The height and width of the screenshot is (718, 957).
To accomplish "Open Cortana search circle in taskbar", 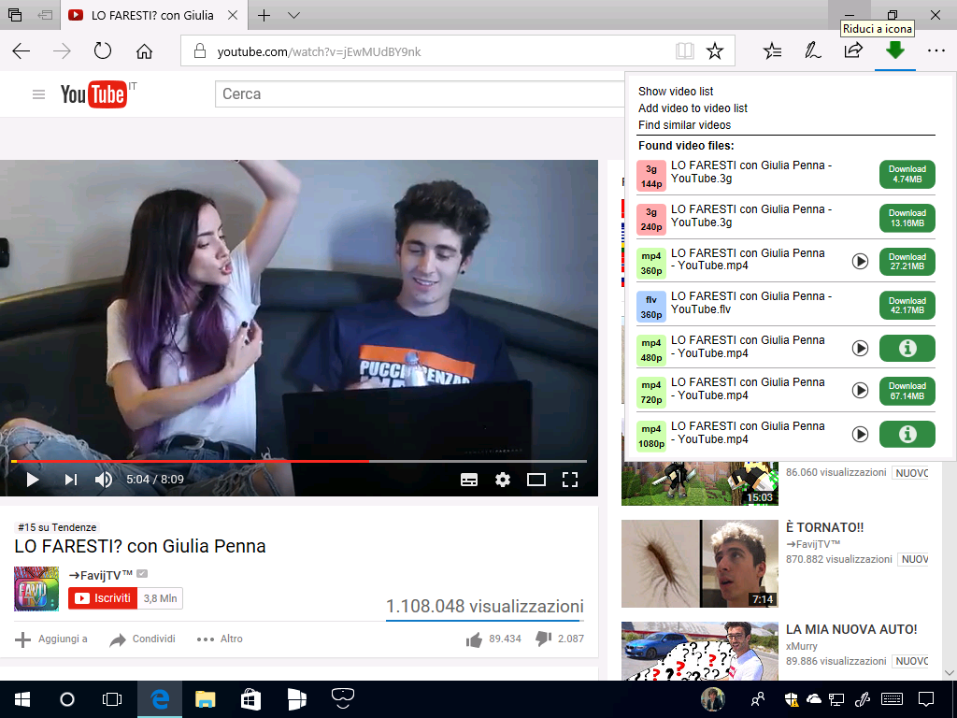I will pyautogui.click(x=67, y=699).
